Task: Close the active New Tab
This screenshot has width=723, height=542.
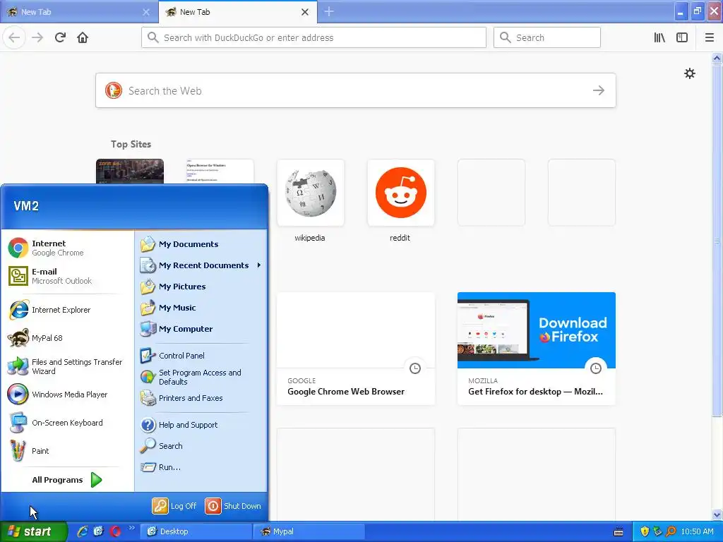Action: (x=305, y=12)
